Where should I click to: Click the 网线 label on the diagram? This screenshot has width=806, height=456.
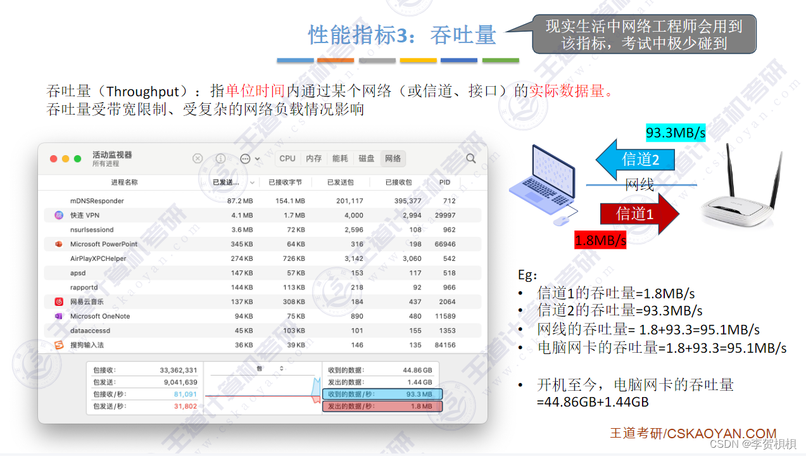(x=639, y=185)
